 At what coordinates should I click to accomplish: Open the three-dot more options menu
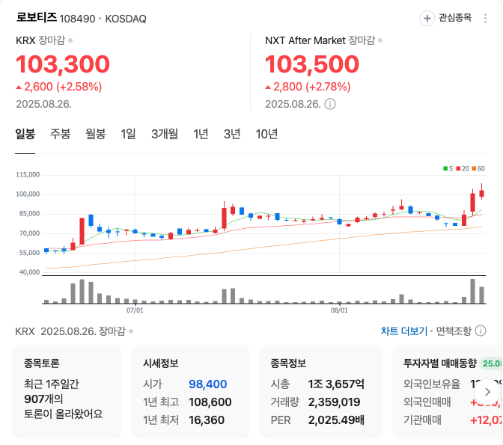(485, 18)
